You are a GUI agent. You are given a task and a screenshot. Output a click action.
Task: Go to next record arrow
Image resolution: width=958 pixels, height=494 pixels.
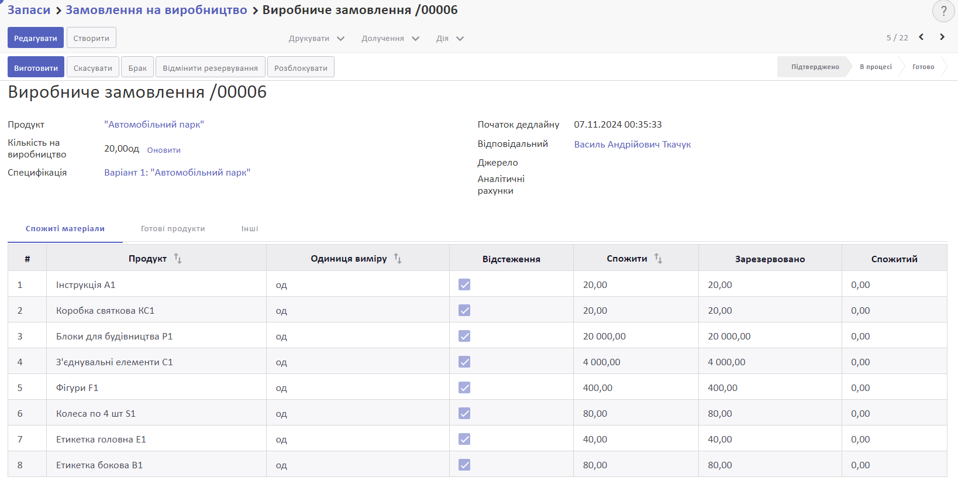coord(942,37)
